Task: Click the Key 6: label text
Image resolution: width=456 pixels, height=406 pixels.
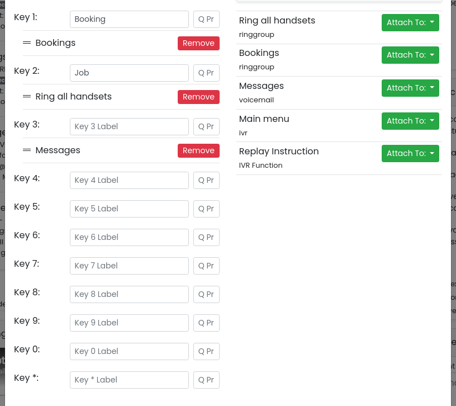Action: pos(27,235)
